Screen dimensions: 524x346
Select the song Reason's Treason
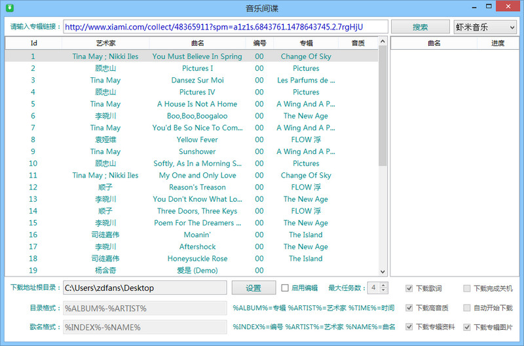197,187
